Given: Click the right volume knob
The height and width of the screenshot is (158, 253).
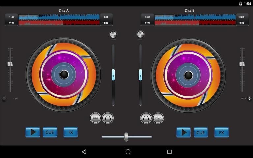Looking at the screenshot, I should point(140,35).
